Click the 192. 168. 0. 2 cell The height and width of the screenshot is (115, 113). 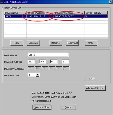pyautogui.click(x=40, y=16)
